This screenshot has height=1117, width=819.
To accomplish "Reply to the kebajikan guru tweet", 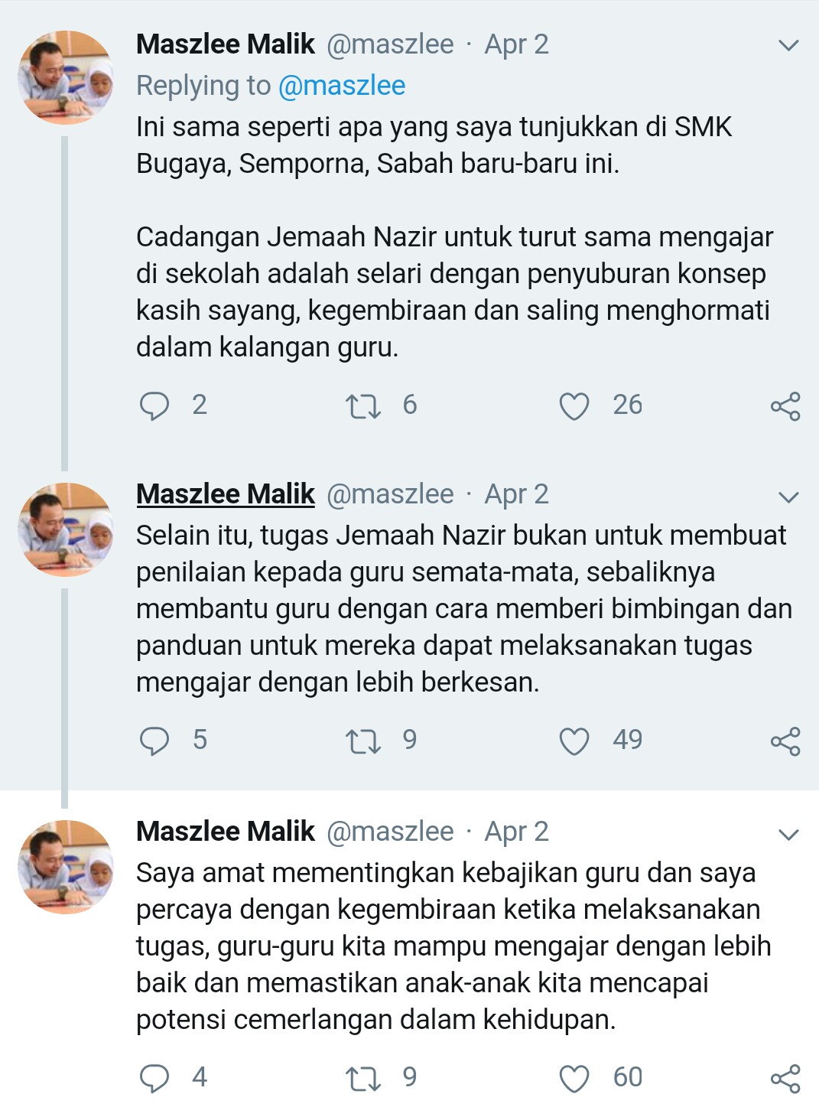I will coord(154,1078).
